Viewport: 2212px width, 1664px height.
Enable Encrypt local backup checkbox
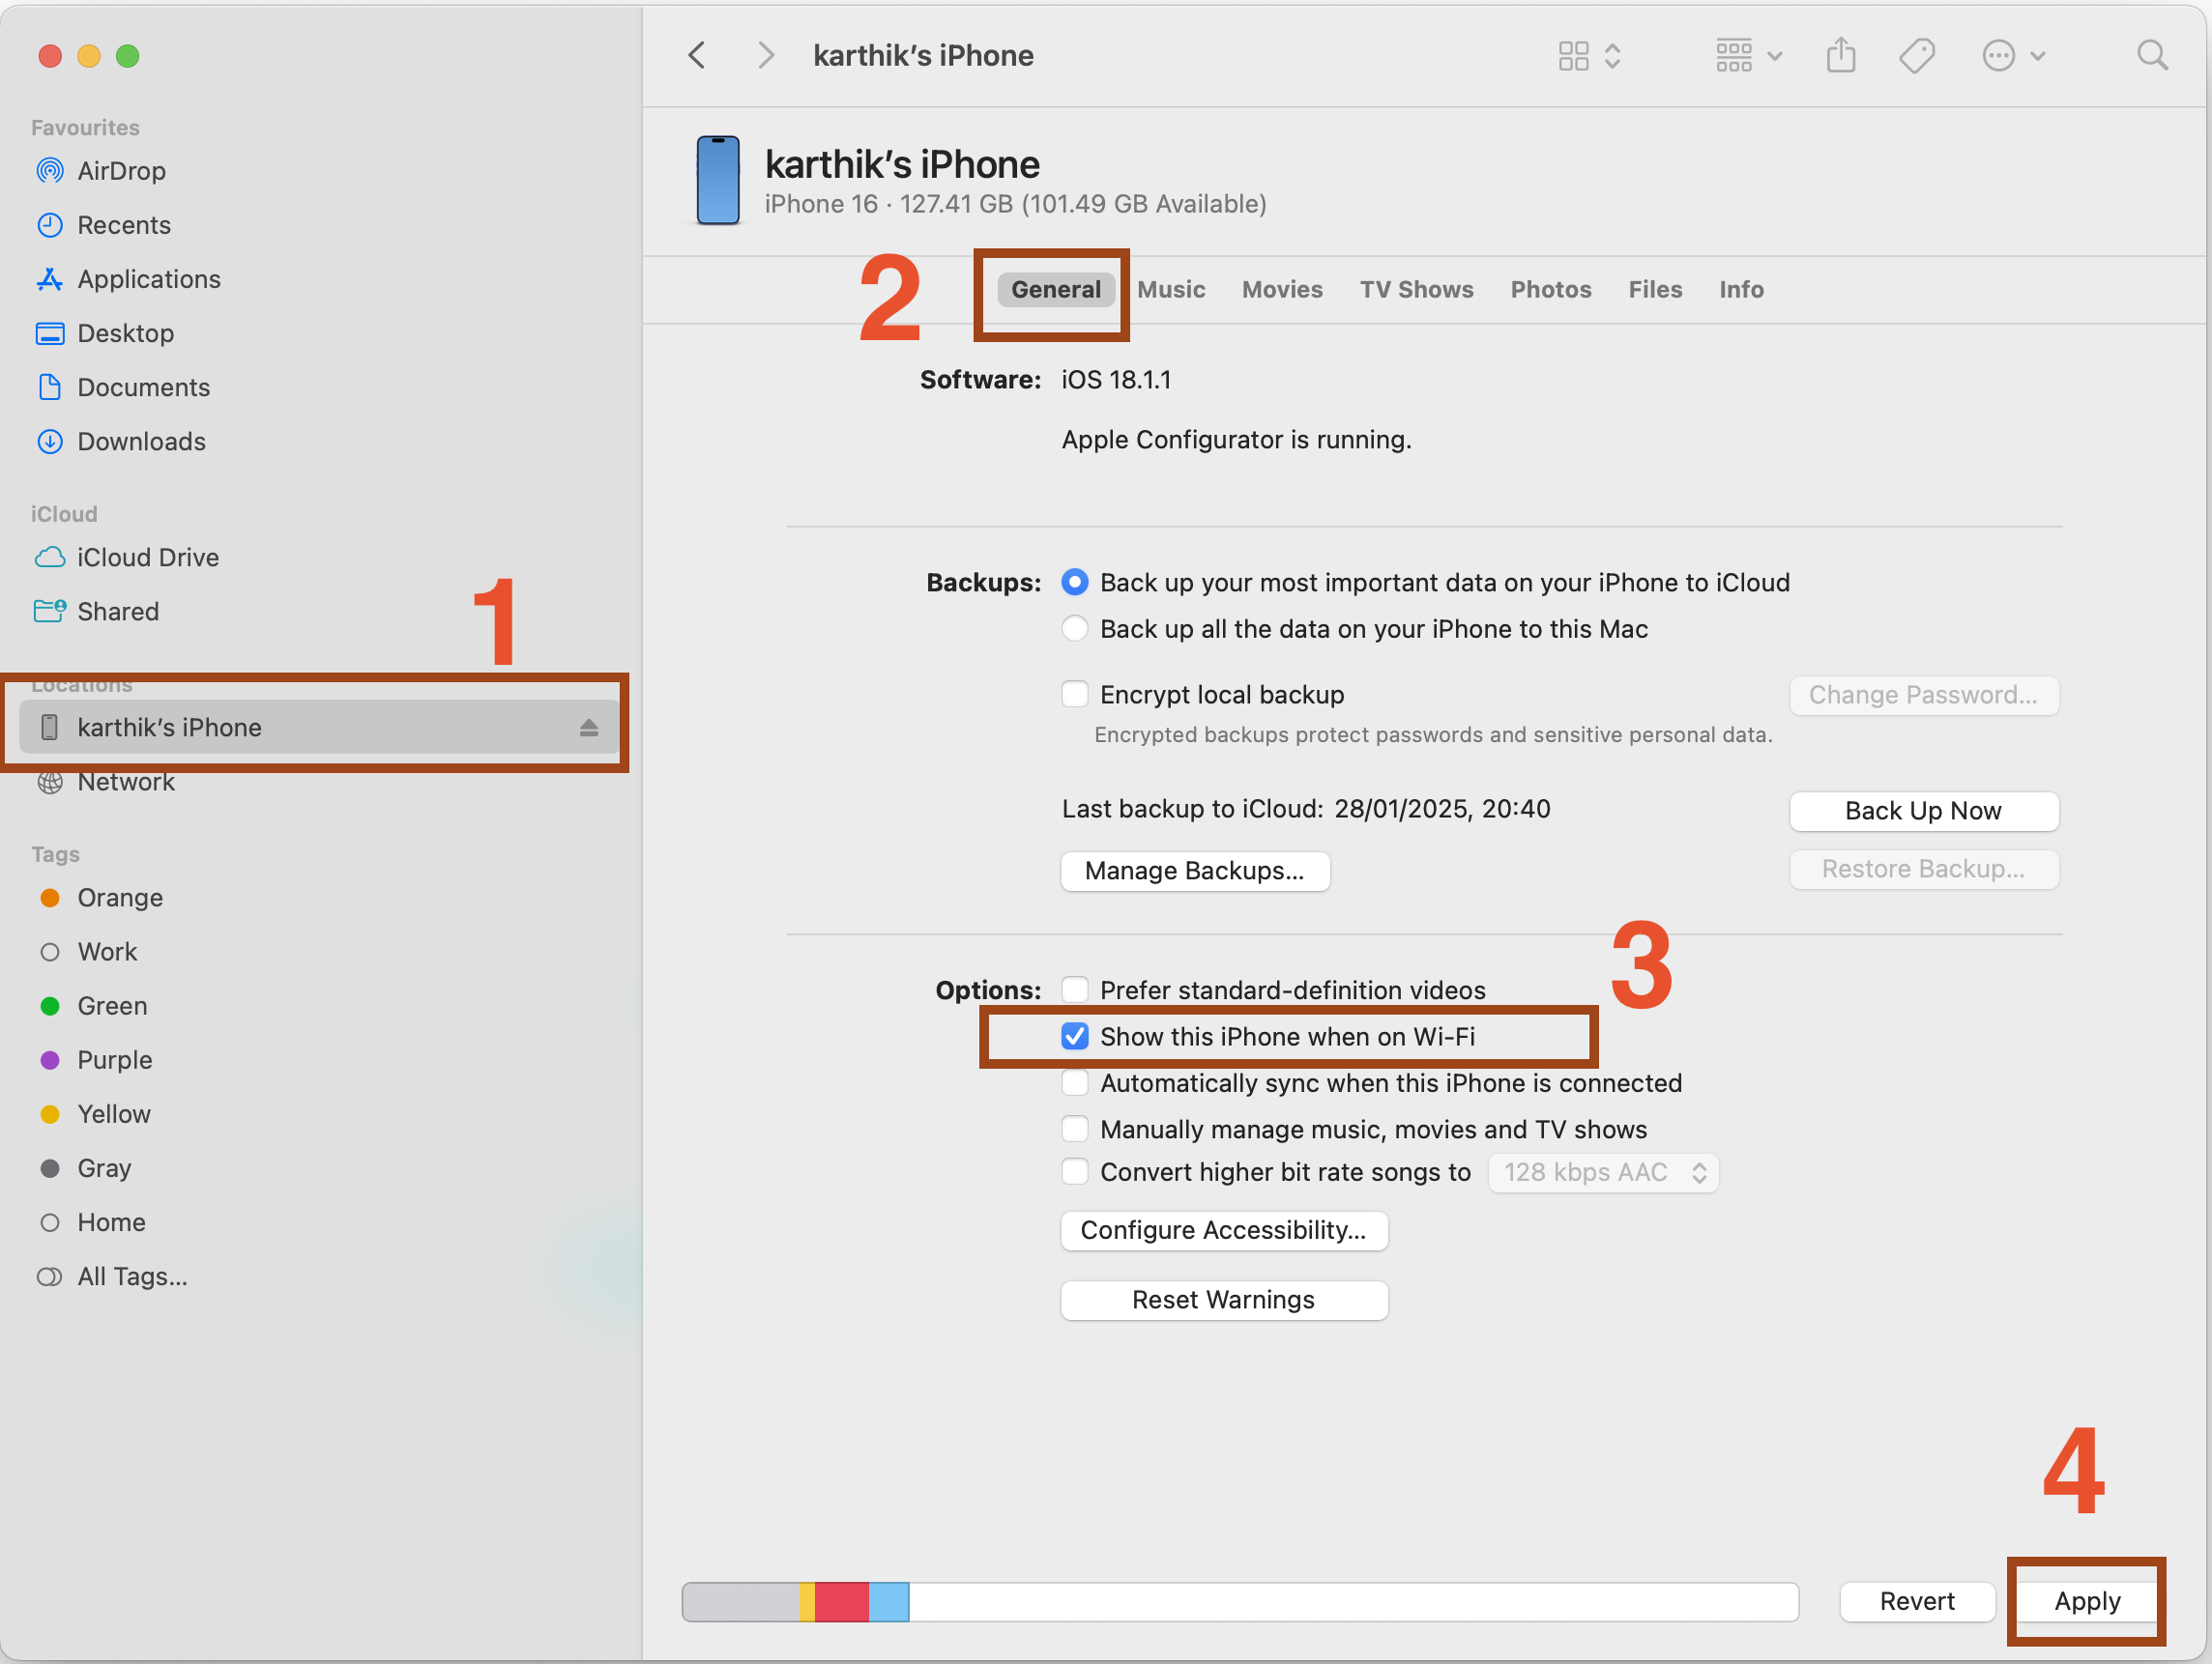[x=1075, y=694]
